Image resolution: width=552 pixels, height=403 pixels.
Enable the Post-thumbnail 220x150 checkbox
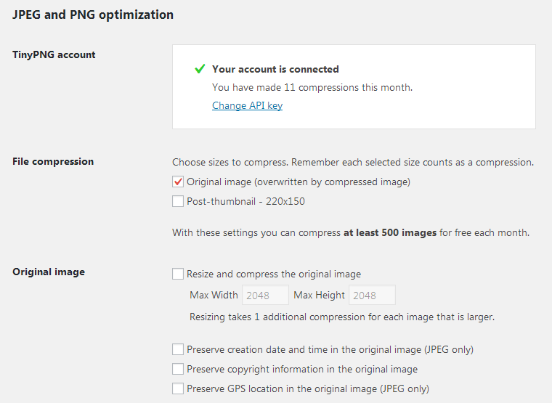click(178, 201)
